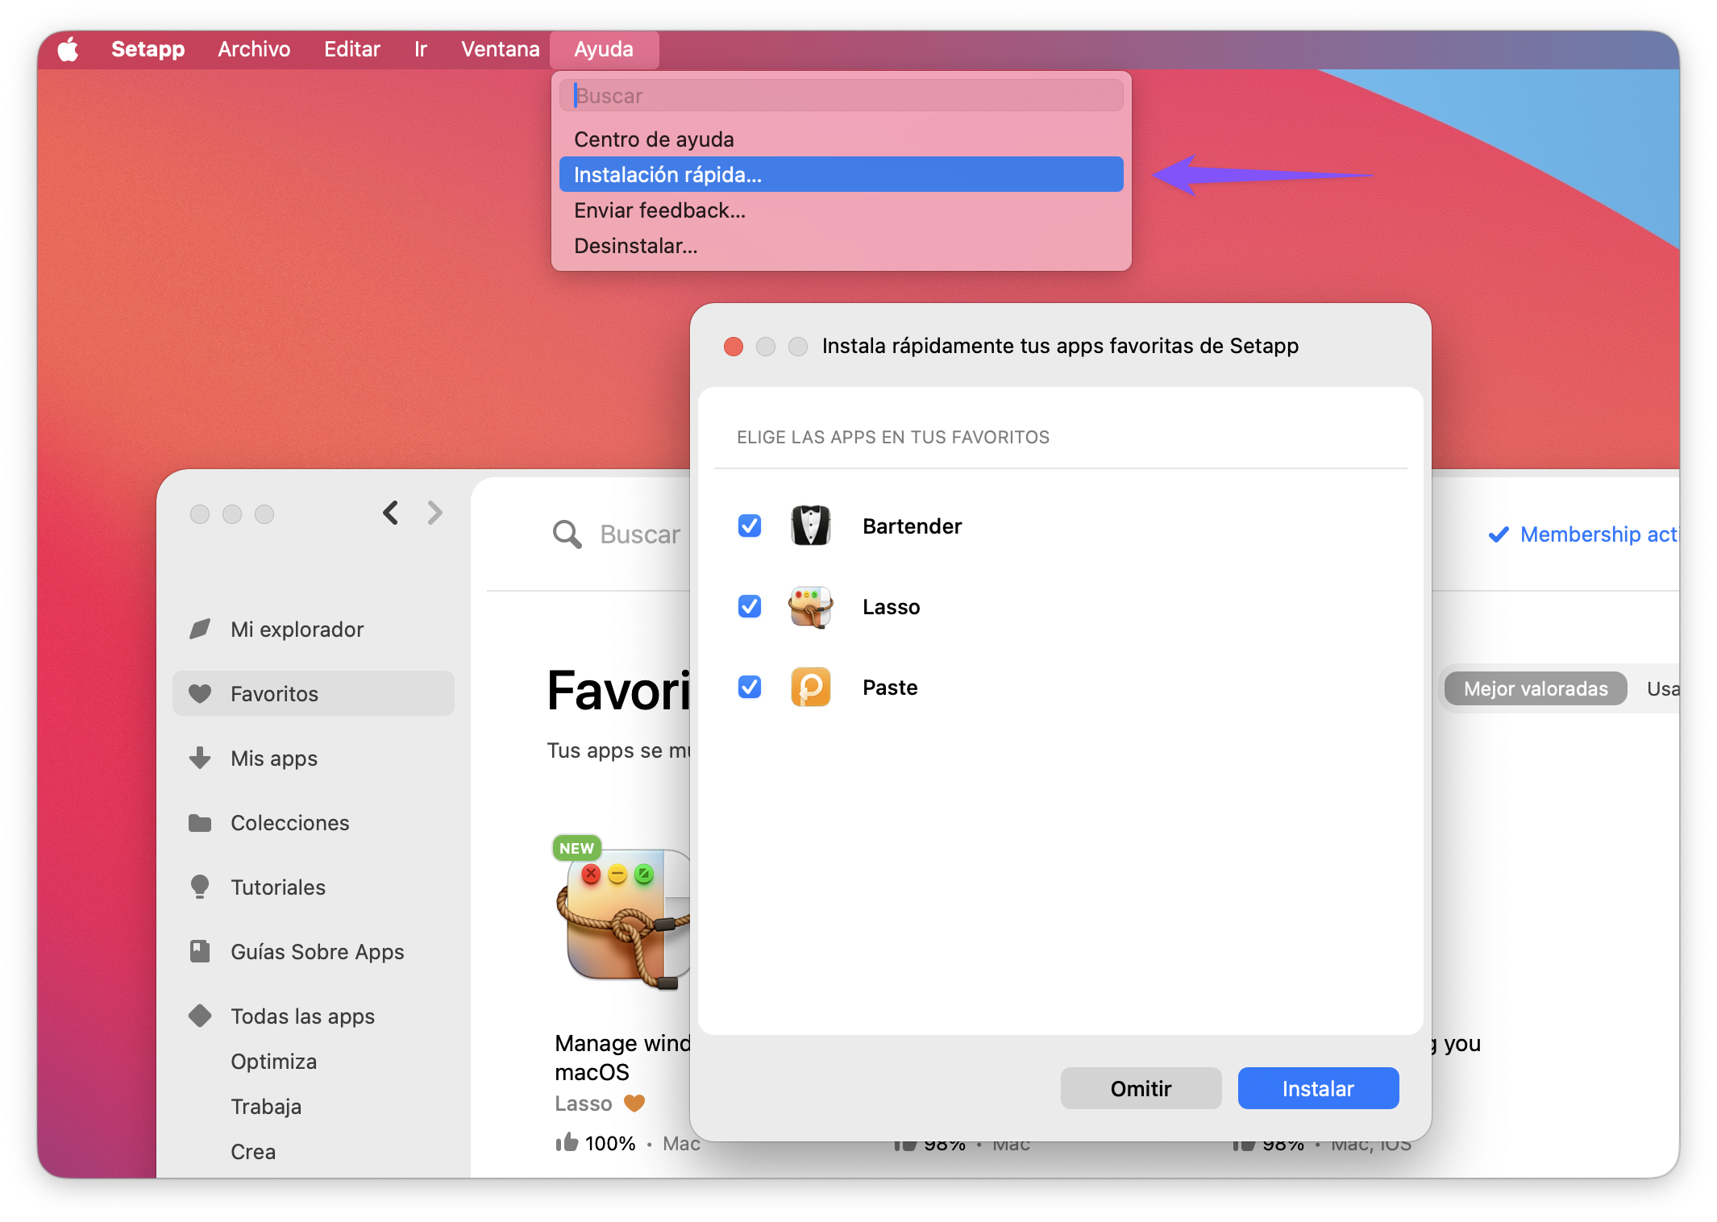The width and height of the screenshot is (1717, 1222).
Task: Open Colecciones in the sidebar
Action: (314, 822)
